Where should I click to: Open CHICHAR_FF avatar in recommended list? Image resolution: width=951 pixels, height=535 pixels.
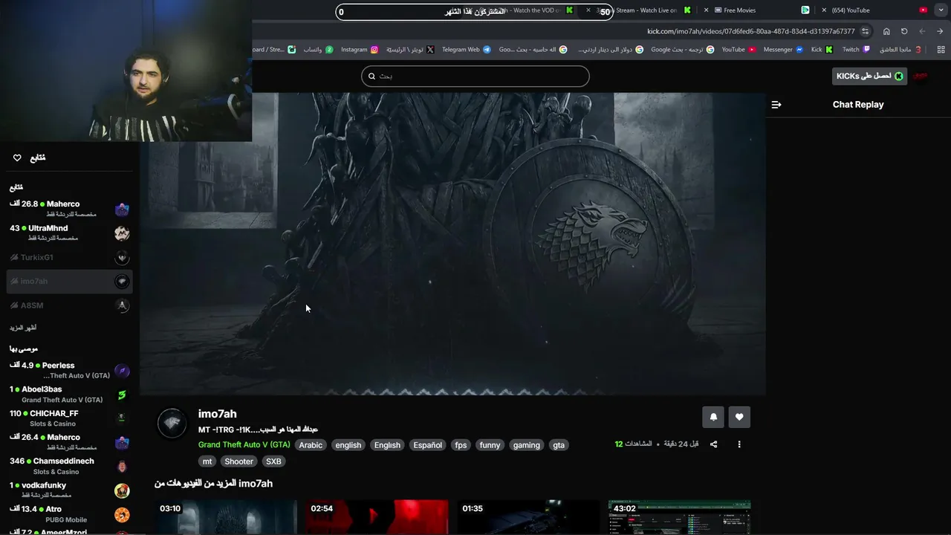point(122,418)
